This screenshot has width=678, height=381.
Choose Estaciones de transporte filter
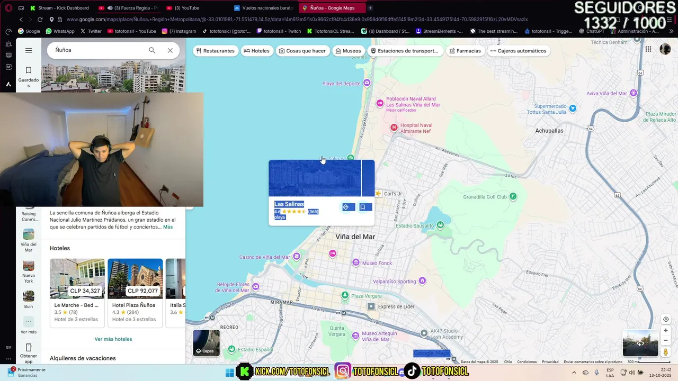[405, 51]
